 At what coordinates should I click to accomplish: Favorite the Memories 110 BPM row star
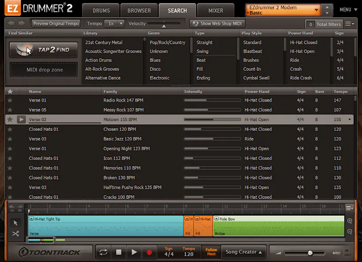[10, 168]
